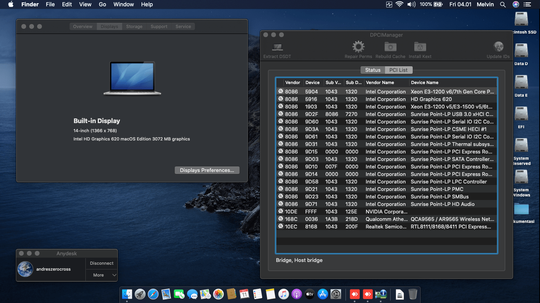Click the Repair Perms gear icon

(x=359, y=47)
